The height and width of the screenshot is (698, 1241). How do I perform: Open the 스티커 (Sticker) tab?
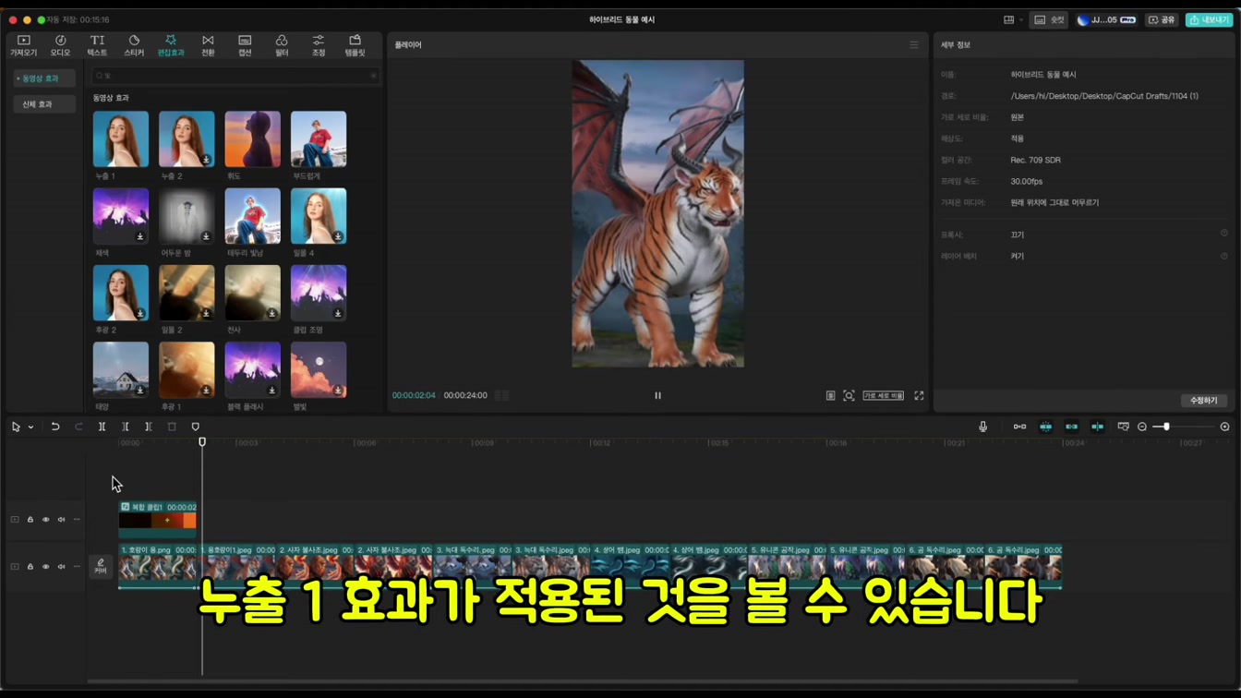click(134, 45)
